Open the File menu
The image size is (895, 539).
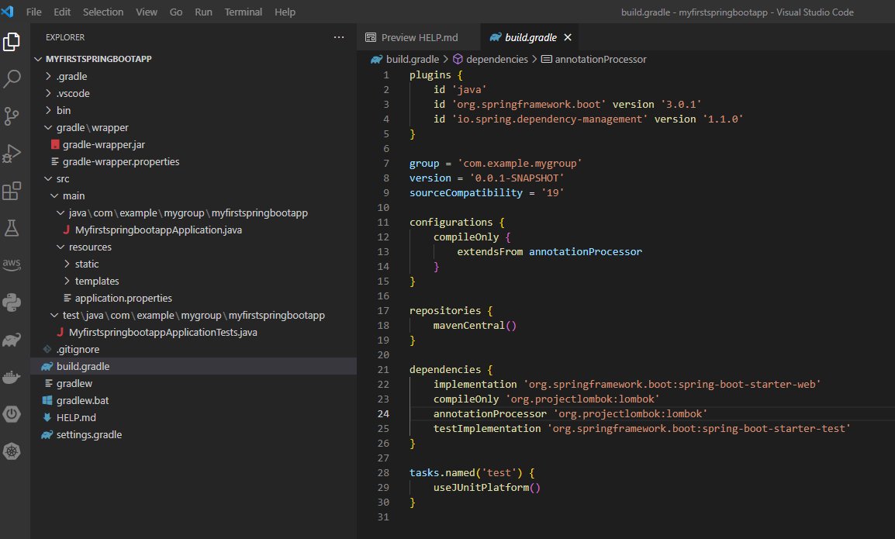33,12
